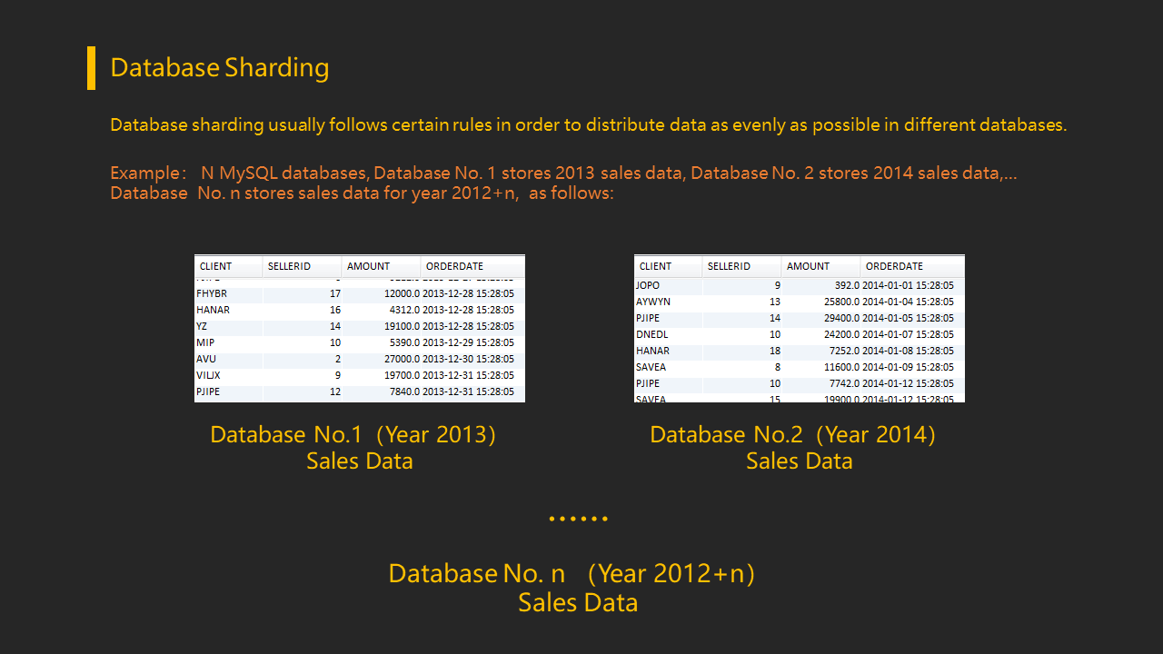The width and height of the screenshot is (1163, 654).
Task: Select client cell "AYWYN"
Action: coord(651,302)
